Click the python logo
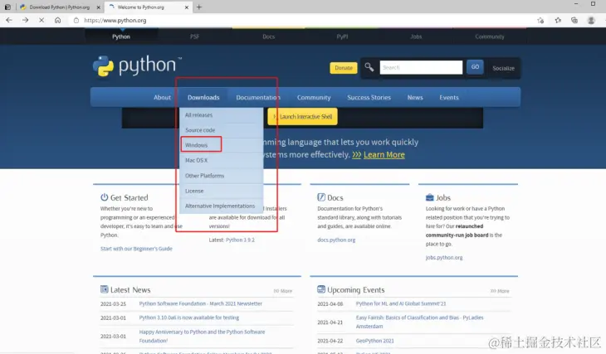Screen dimensions: 606x354 pyautogui.click(x=137, y=65)
